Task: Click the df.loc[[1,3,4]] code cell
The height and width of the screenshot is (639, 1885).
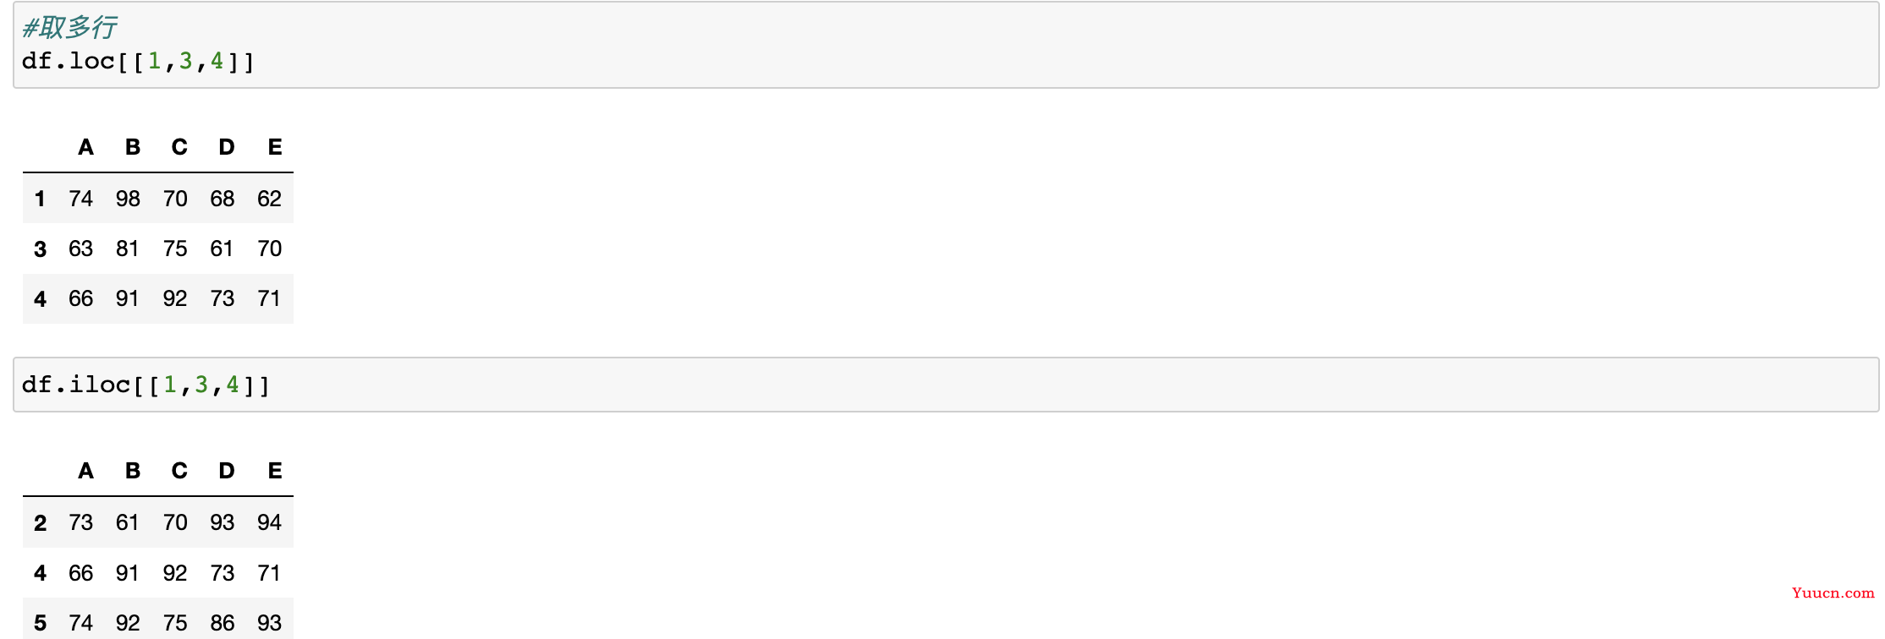Action: (x=946, y=45)
